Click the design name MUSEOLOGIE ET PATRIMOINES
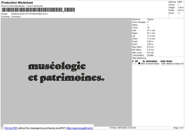 pyautogui.click(x=30, y=14)
